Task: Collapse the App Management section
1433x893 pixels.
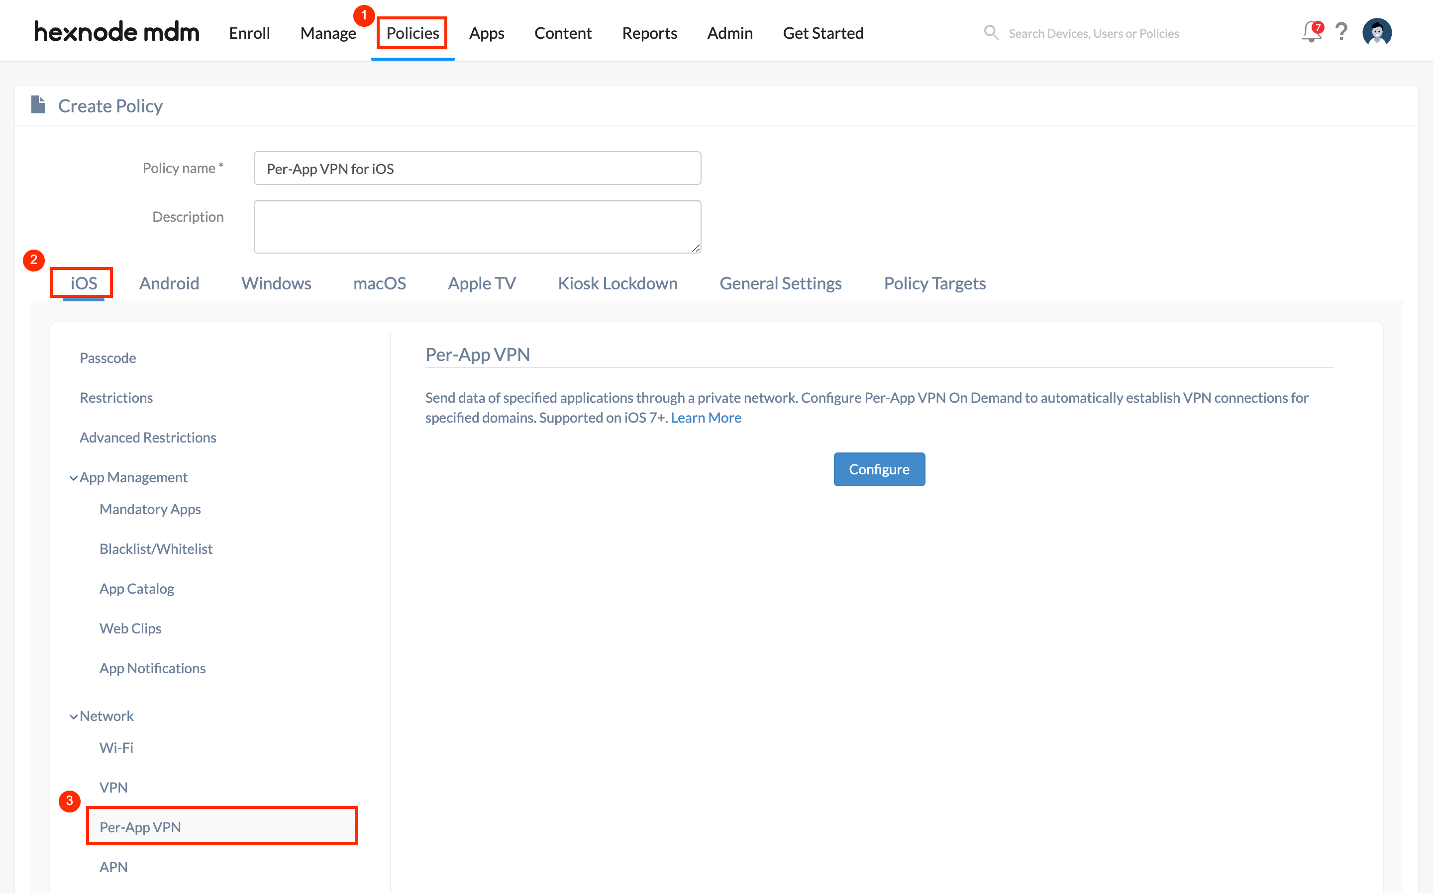Action: pyautogui.click(x=73, y=477)
